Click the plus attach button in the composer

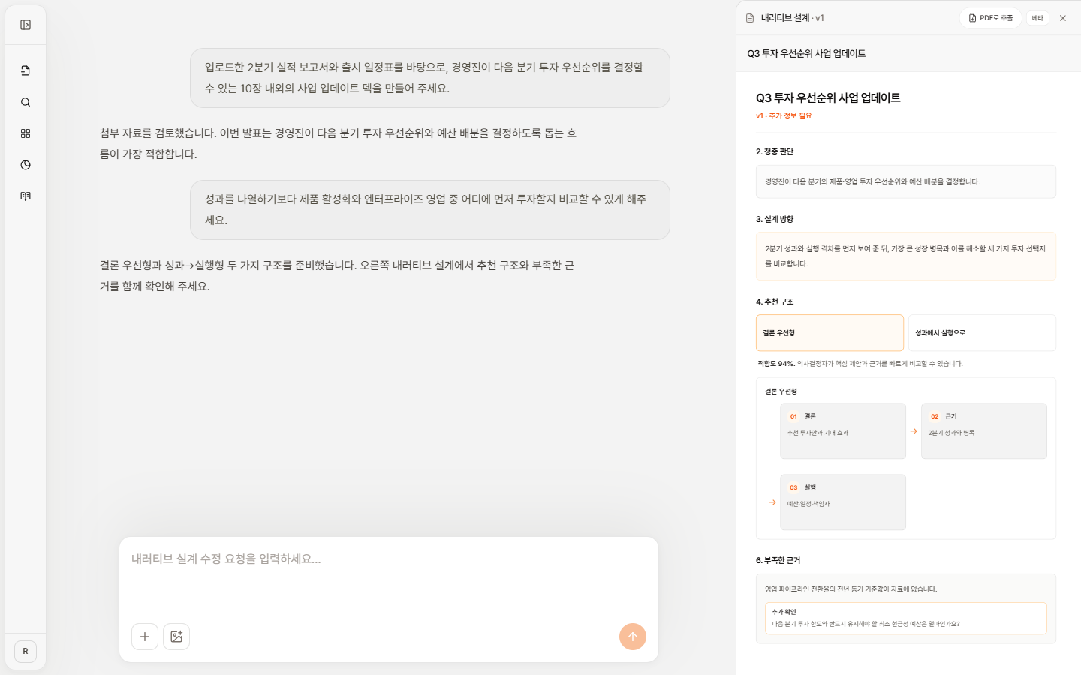click(145, 637)
